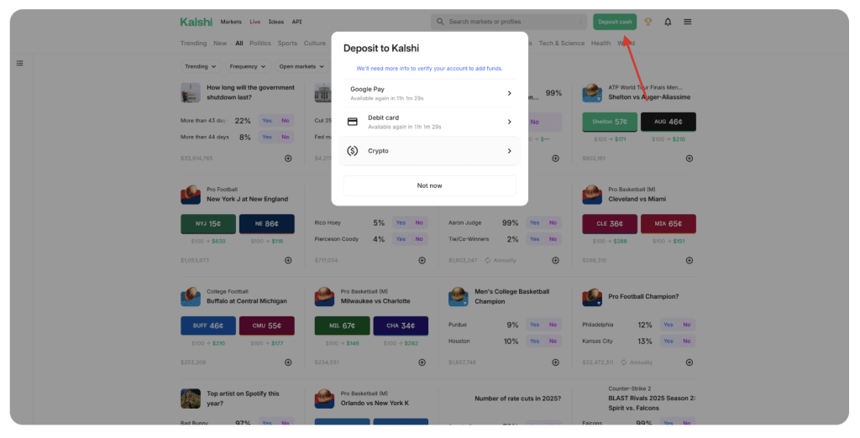Click the search markets or profiles field
This screenshot has width=860, height=438.
[512, 22]
